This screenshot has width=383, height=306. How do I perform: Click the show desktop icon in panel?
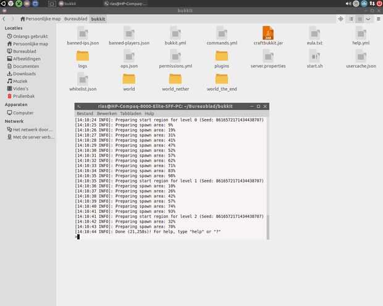[52, 4]
